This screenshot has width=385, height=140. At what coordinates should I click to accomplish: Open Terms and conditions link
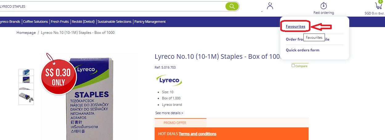(197, 134)
